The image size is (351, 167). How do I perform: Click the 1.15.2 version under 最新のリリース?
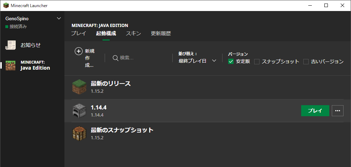click(97, 91)
